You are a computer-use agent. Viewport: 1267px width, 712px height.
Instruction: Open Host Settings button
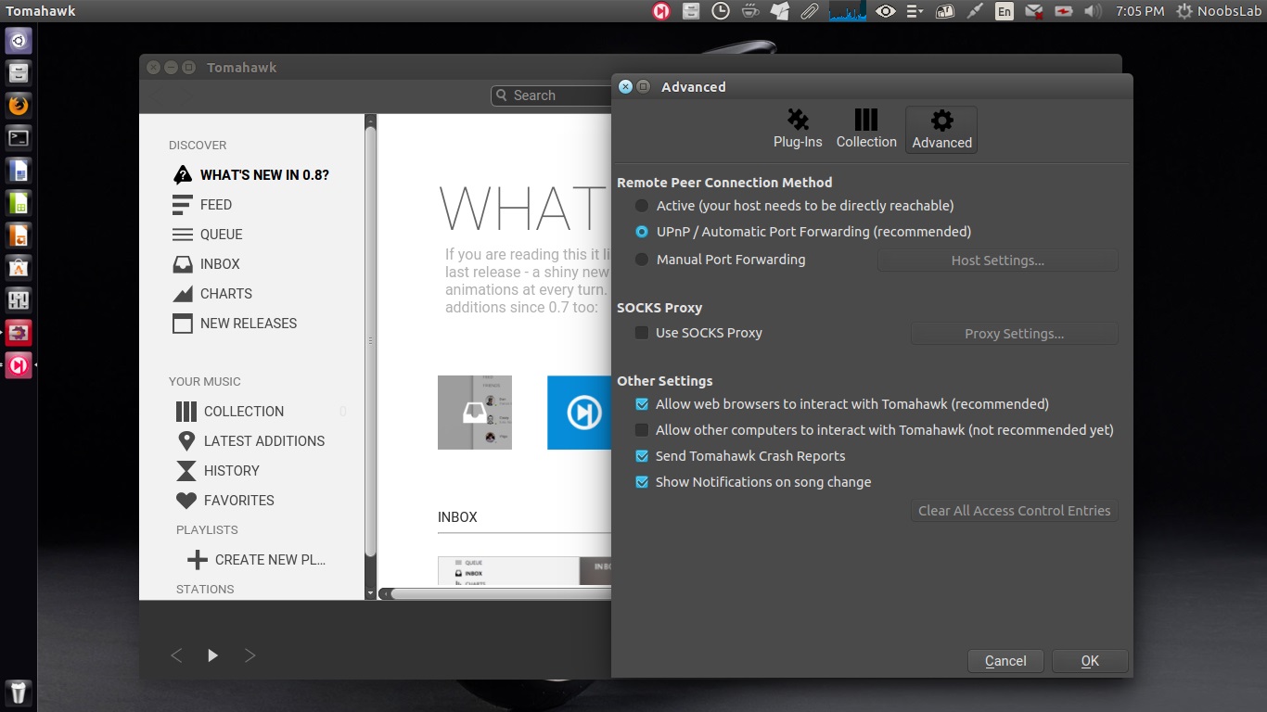998,261
